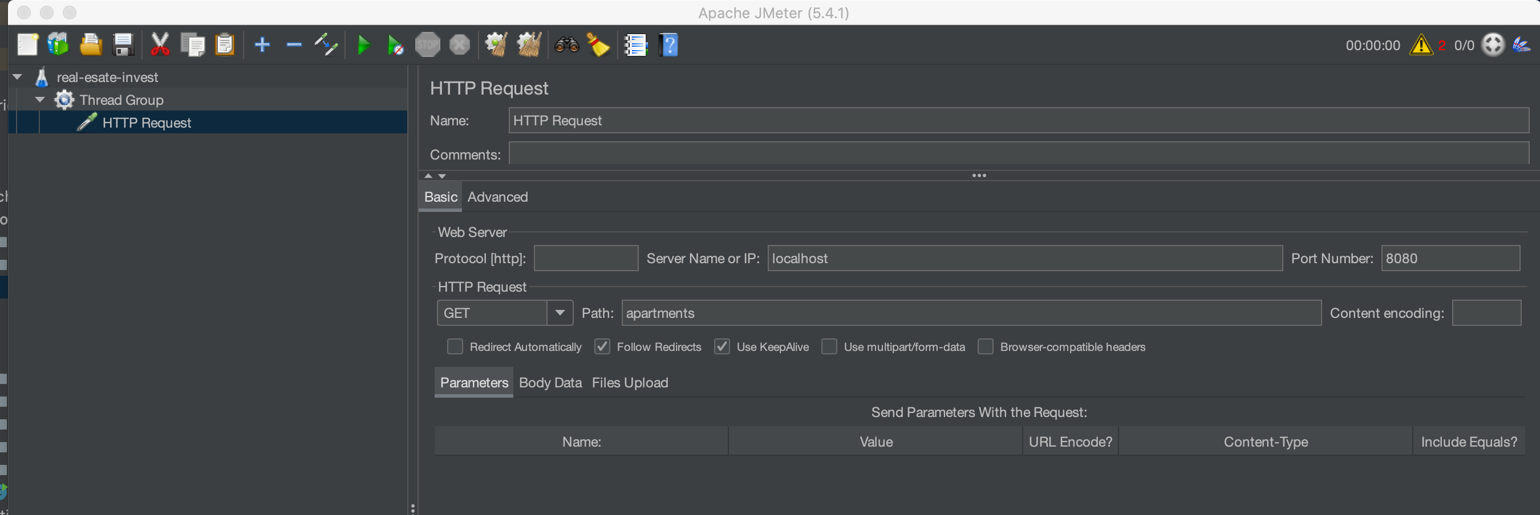Click the Toggle enable/disable icon
This screenshot has width=1540, height=515.
[326, 45]
